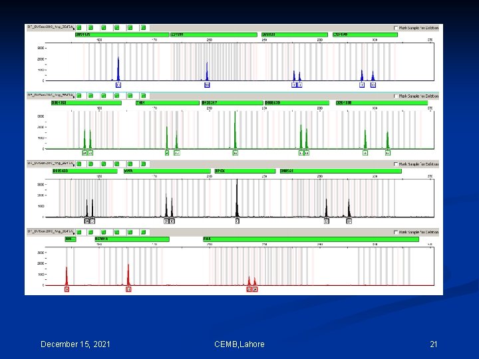Select the D2S1338 marker bar

(382, 103)
